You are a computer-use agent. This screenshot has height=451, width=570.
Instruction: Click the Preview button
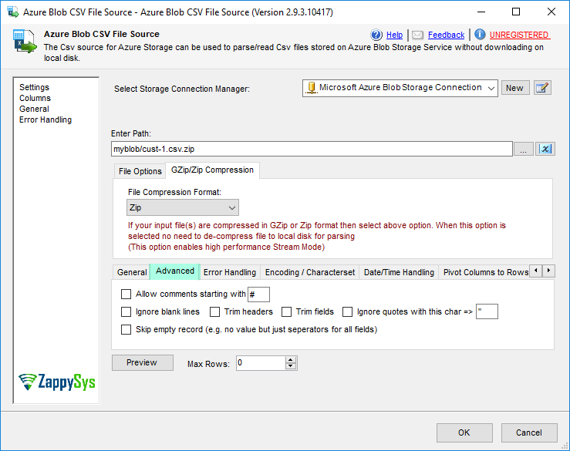click(x=142, y=362)
